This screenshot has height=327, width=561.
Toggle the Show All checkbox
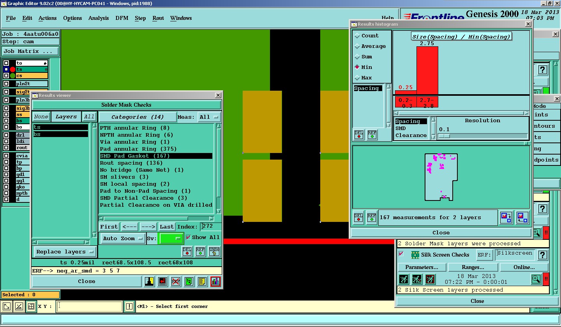(x=188, y=237)
